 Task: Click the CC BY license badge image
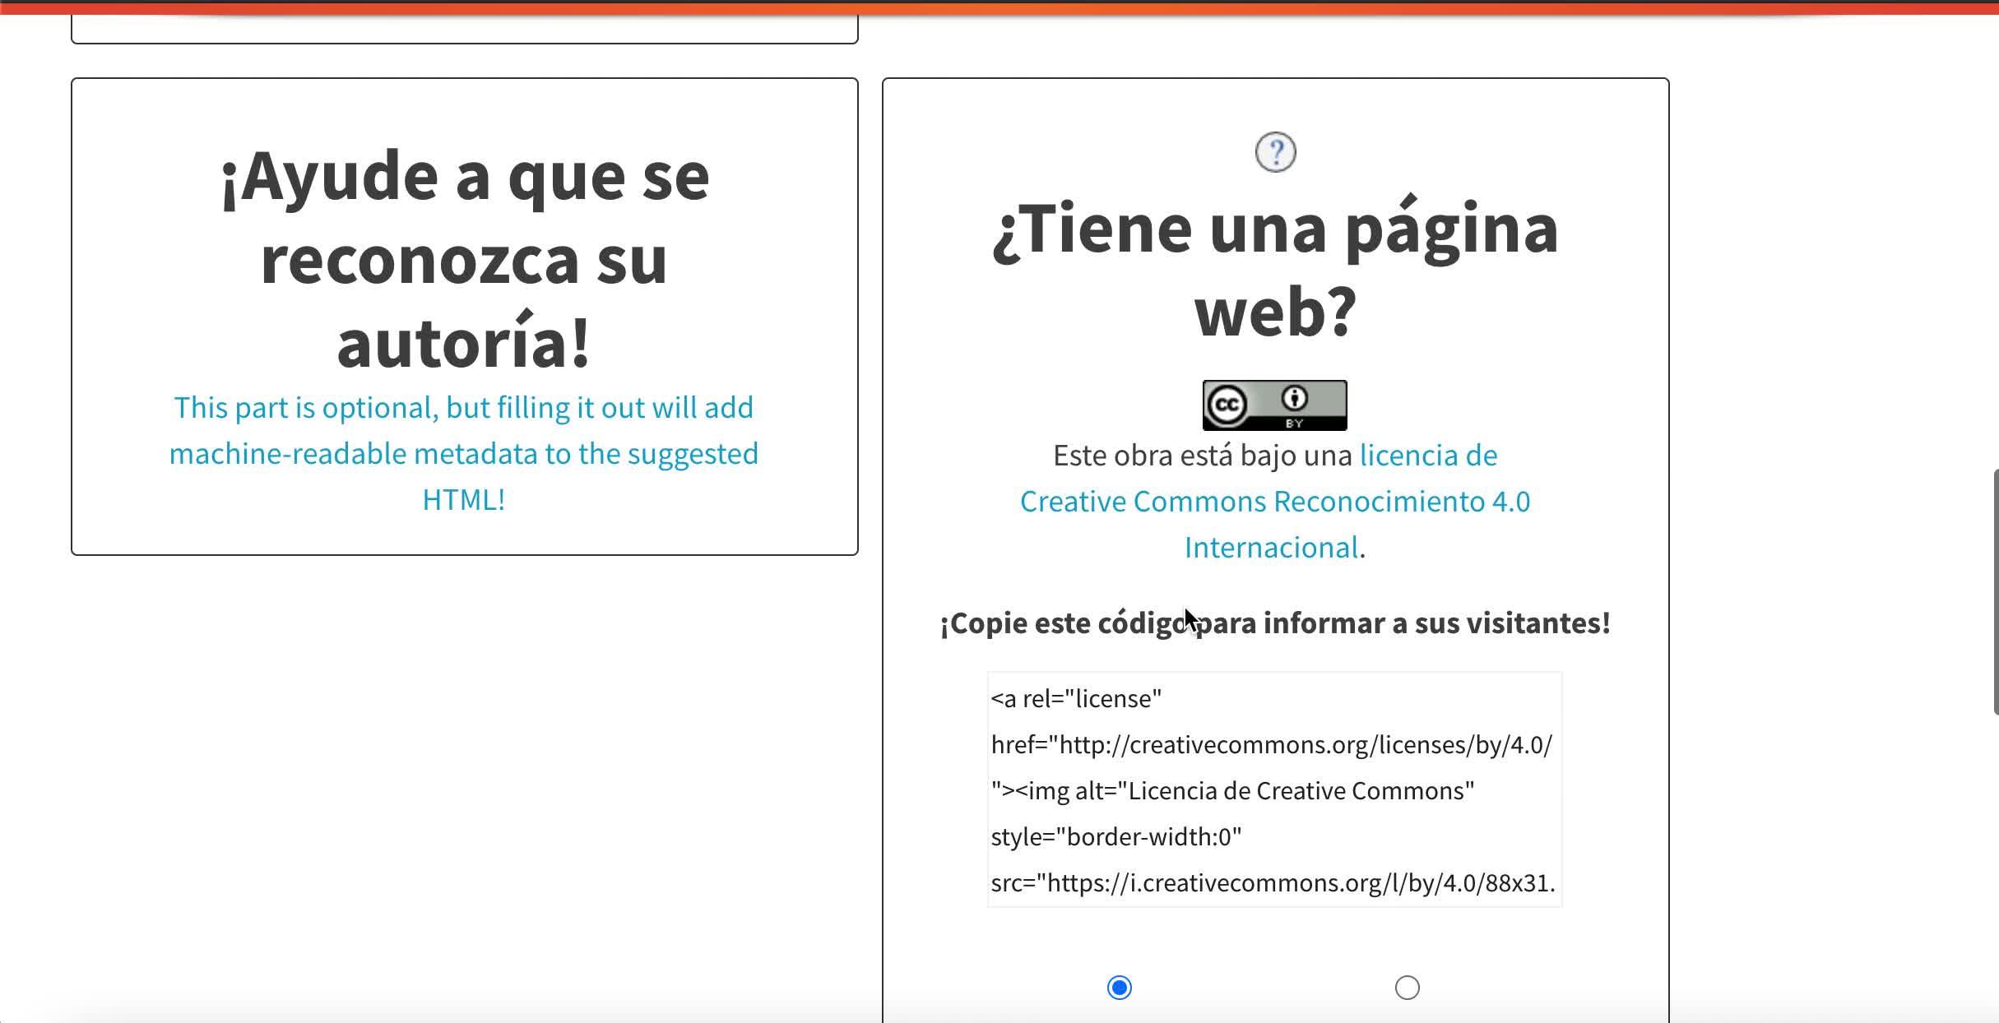pyautogui.click(x=1274, y=405)
